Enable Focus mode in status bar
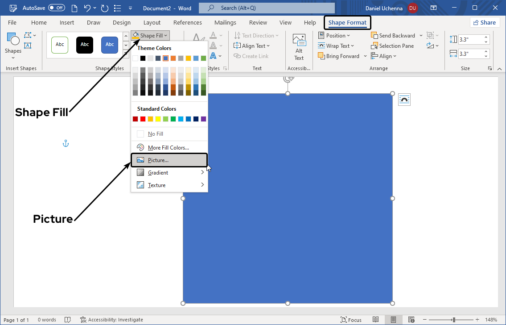The width and height of the screenshot is (506, 325). (x=351, y=320)
